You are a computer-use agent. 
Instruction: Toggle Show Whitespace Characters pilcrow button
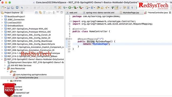coord(132,8)
